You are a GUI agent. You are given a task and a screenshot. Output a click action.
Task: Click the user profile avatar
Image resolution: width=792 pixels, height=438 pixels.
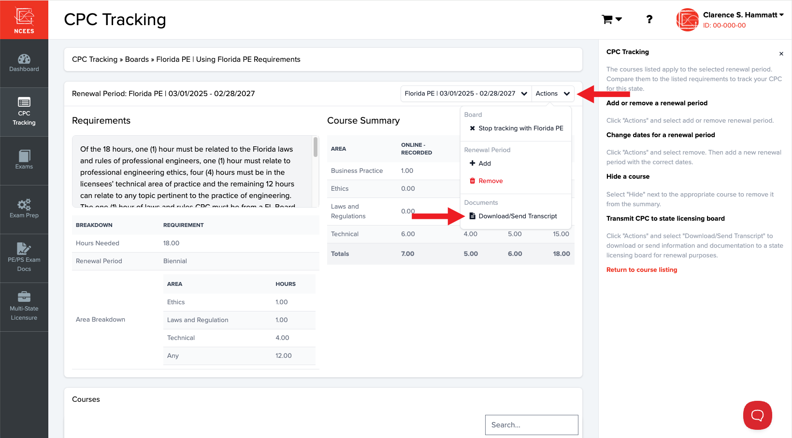[687, 20]
